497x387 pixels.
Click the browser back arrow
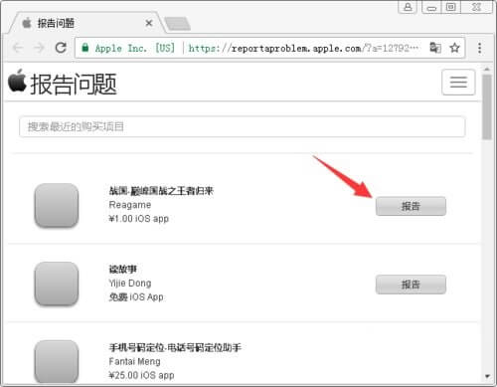click(18, 48)
